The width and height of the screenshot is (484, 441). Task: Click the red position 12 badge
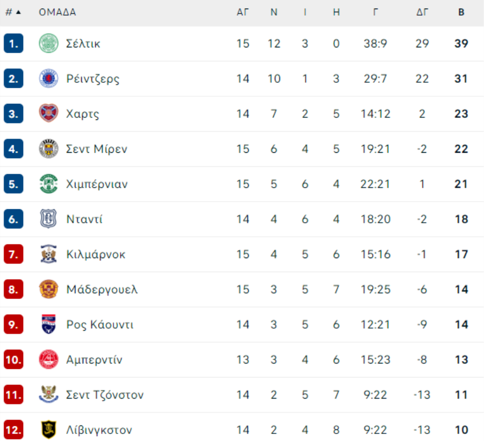click(13, 430)
